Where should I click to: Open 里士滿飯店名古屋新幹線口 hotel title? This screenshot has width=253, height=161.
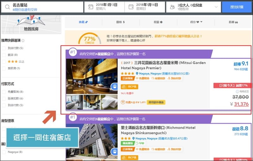coord(158,130)
